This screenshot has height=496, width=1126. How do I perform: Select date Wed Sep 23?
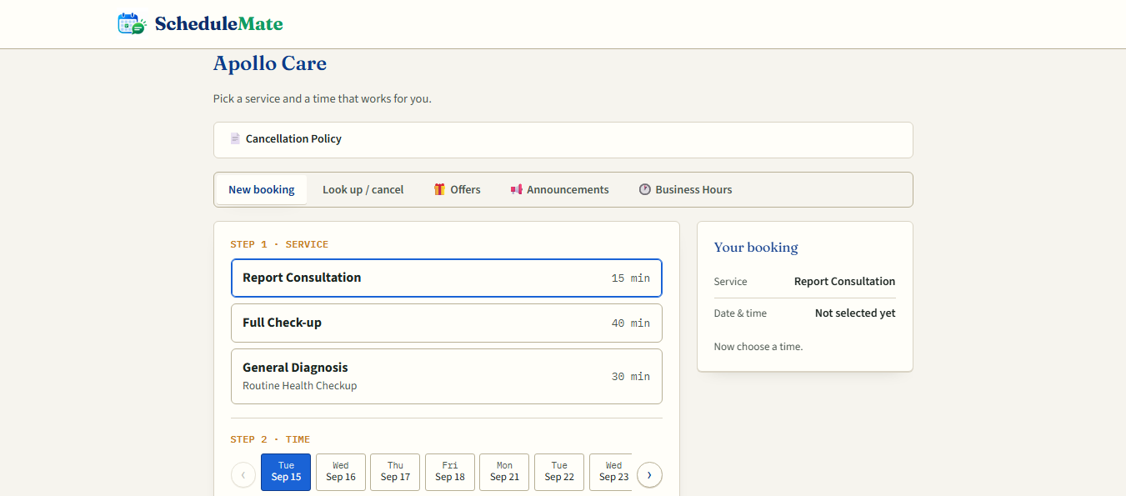tap(611, 472)
